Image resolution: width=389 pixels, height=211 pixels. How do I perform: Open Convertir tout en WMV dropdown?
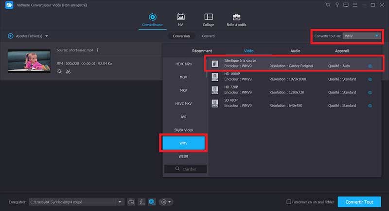coord(361,36)
